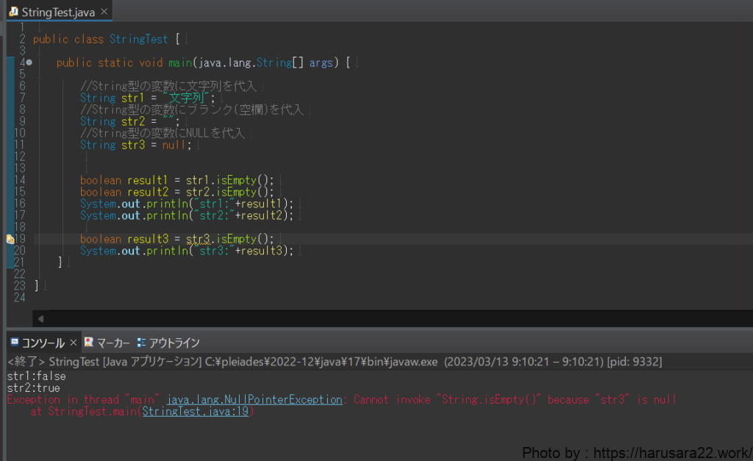Screen dimensions: 753x461
Task: Click the editor horizontal scrollbar left arrow
Action: 40,319
